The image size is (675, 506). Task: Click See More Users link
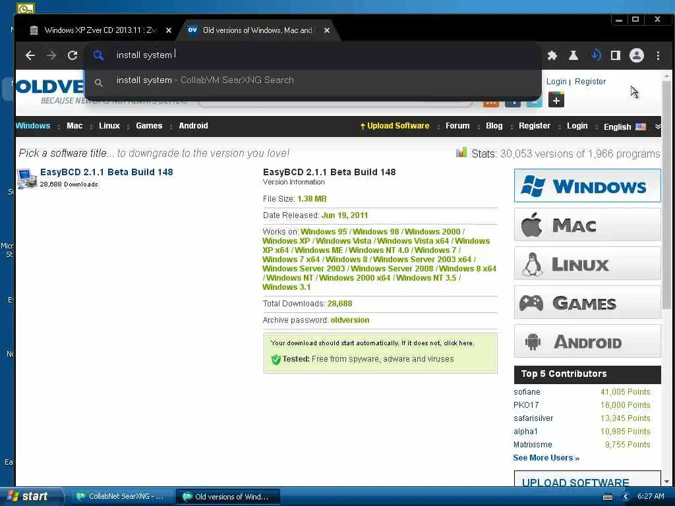pos(546,458)
